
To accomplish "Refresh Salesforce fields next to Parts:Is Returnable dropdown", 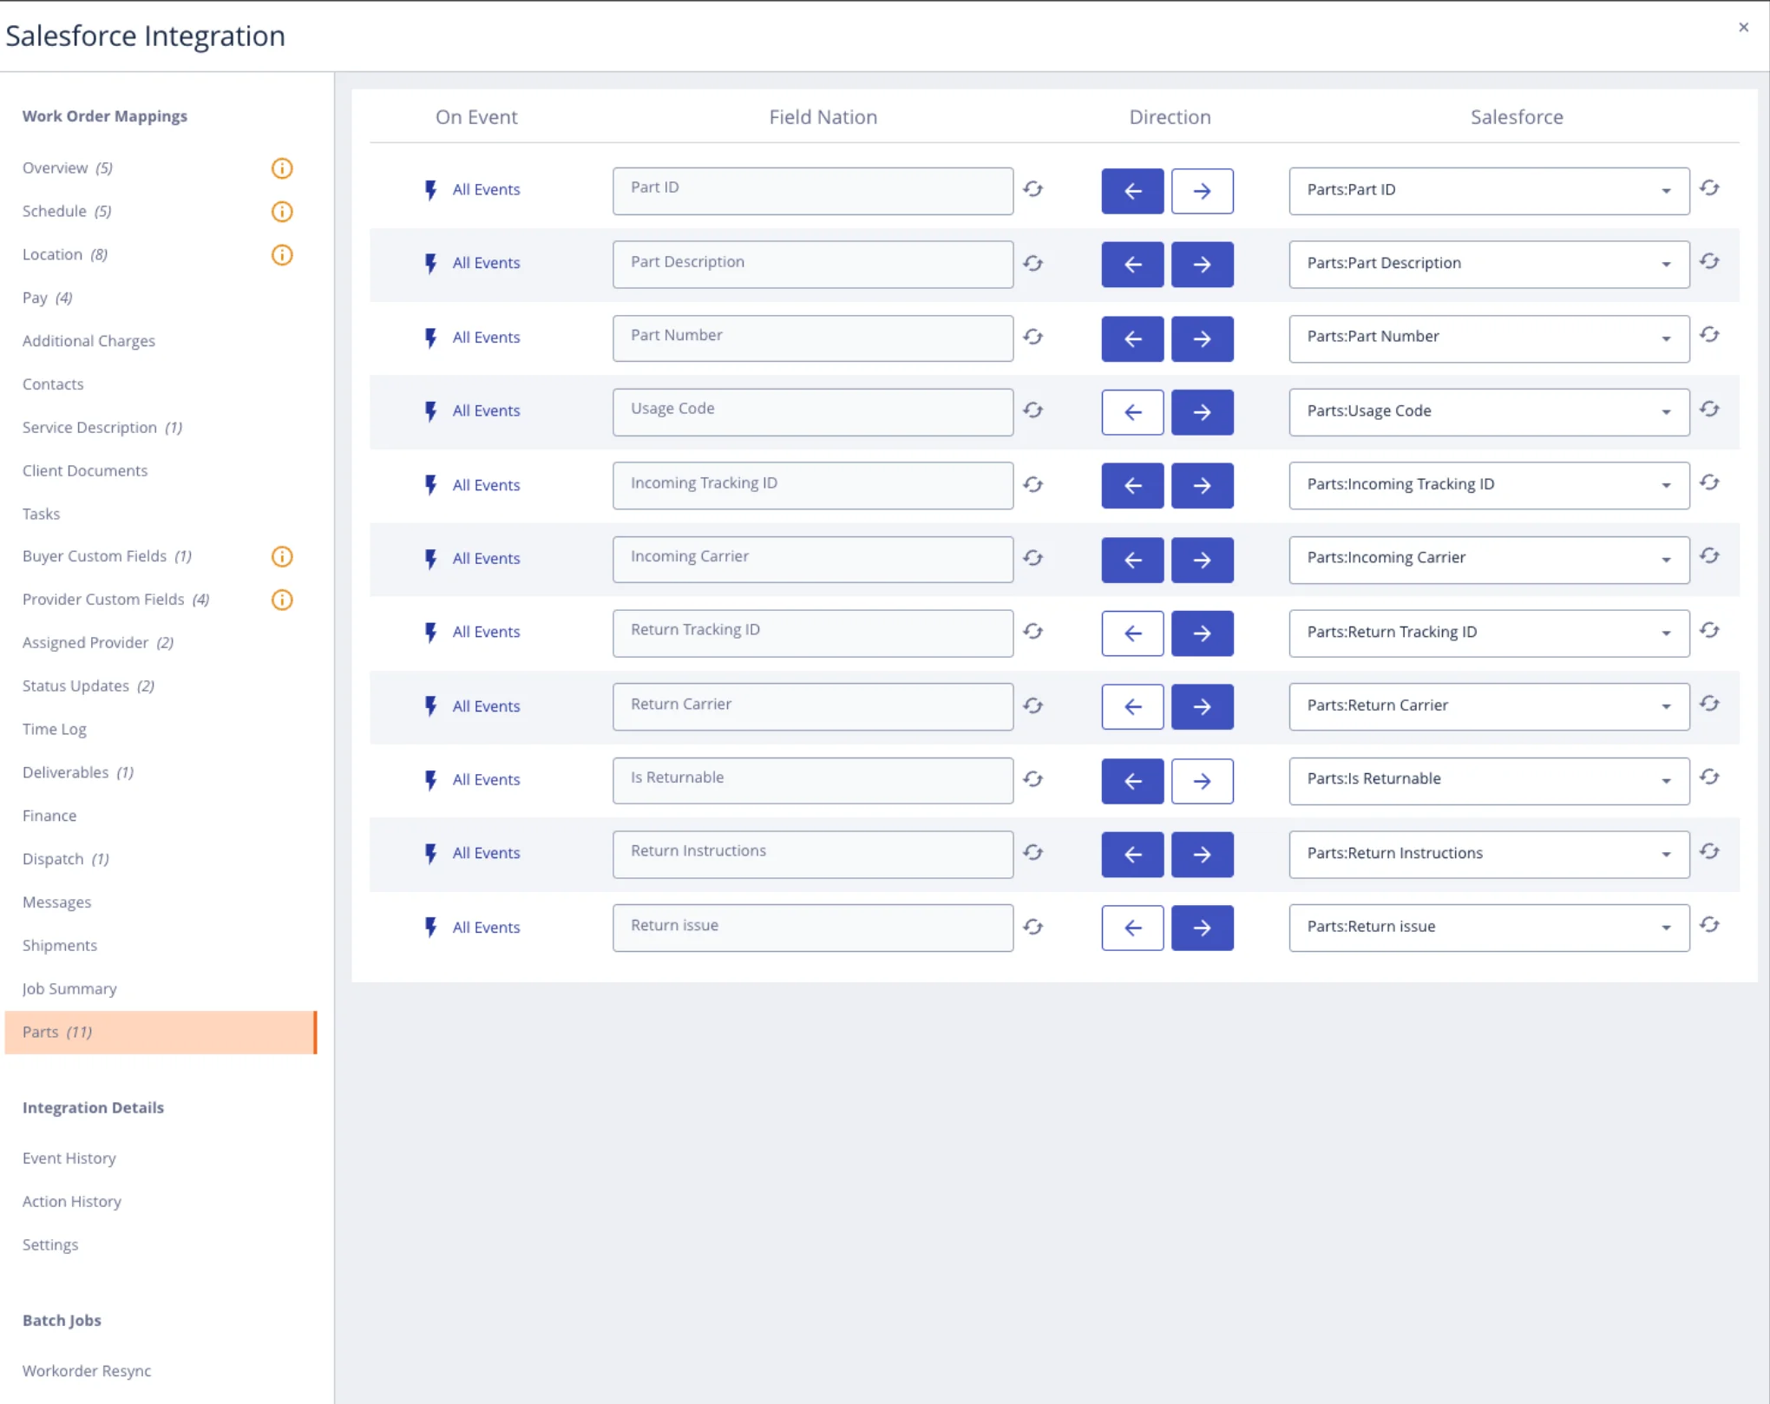I will click(x=1709, y=777).
